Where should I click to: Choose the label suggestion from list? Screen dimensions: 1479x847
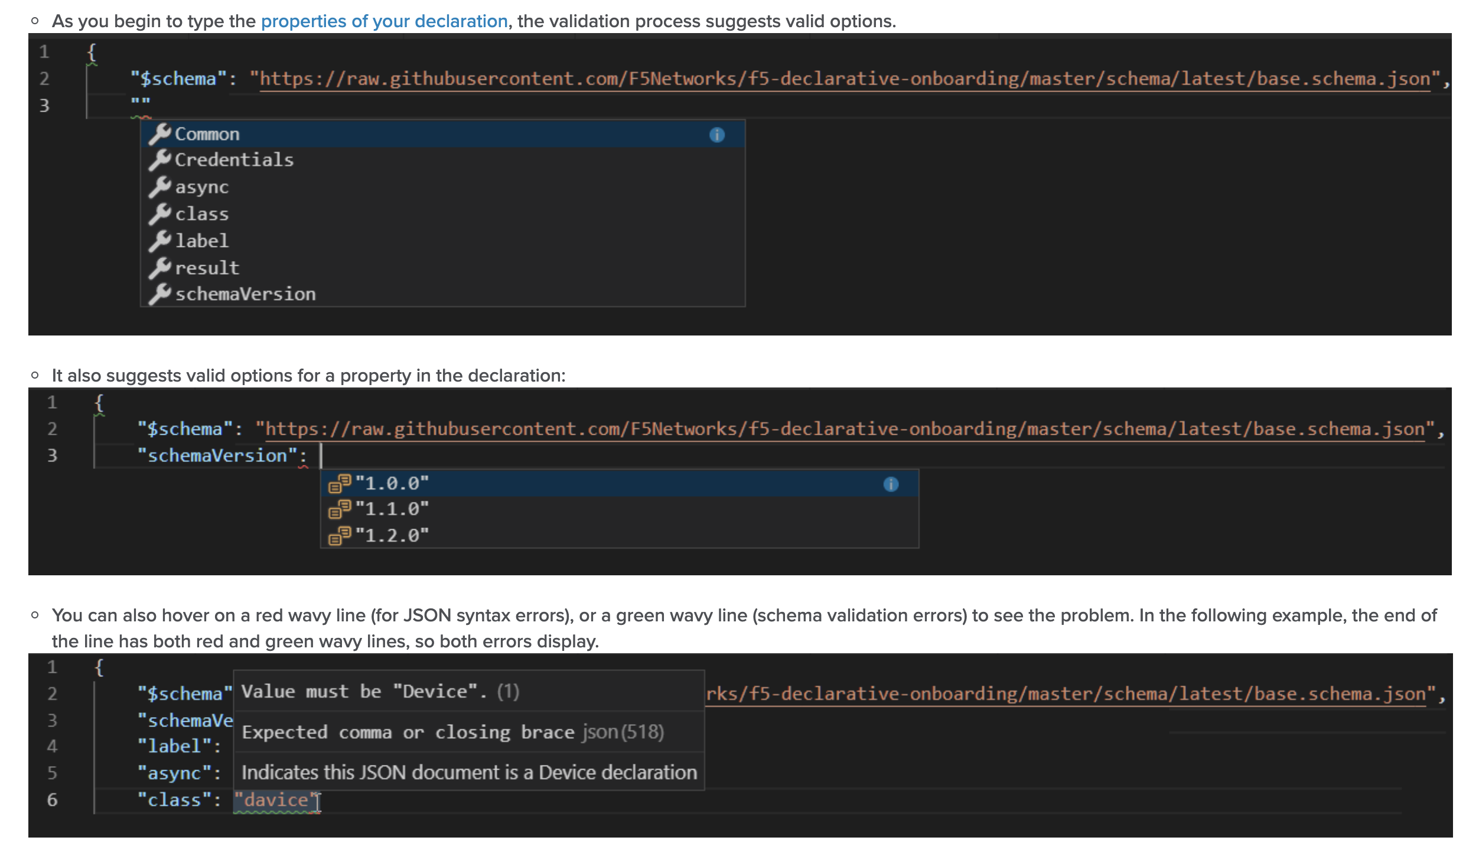201,241
